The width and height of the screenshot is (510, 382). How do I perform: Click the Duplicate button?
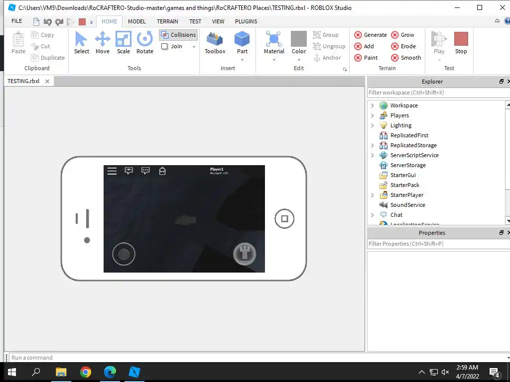coord(48,58)
